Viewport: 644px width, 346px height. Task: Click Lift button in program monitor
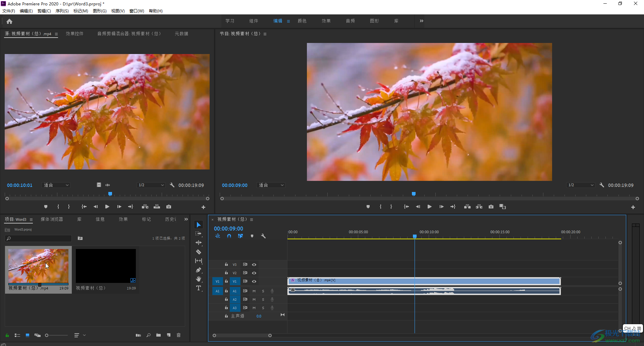click(x=467, y=207)
